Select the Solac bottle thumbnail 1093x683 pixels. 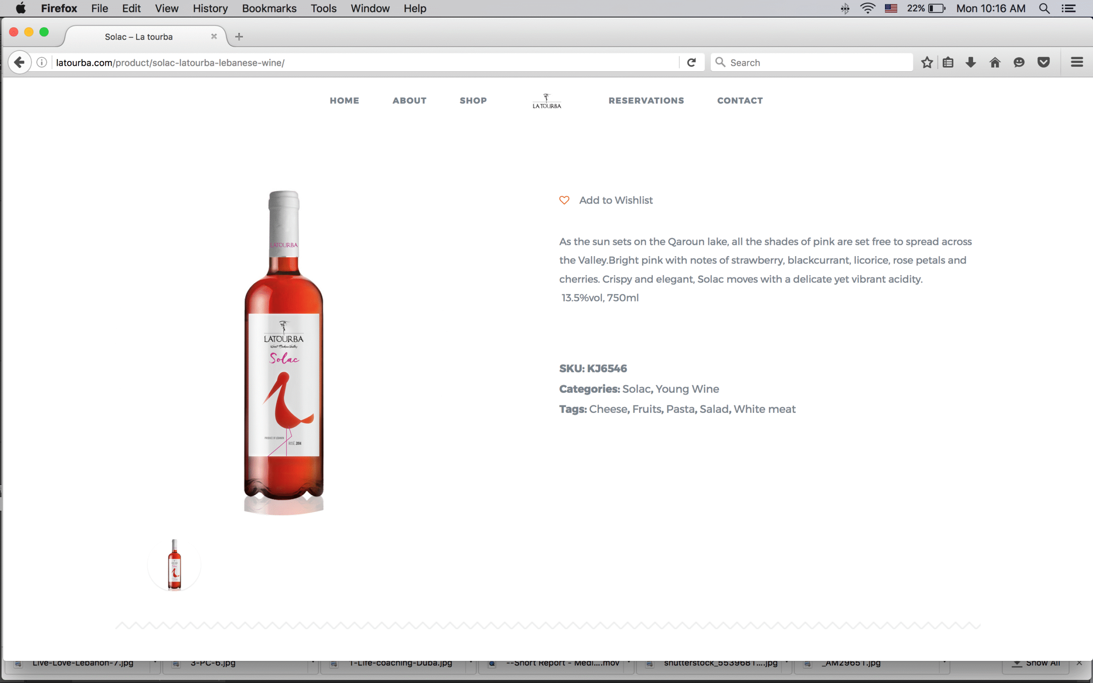pos(174,565)
